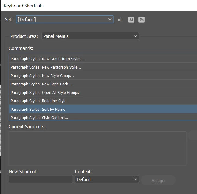Open the Context dropdown
The width and height of the screenshot is (197, 194).
[107, 179]
